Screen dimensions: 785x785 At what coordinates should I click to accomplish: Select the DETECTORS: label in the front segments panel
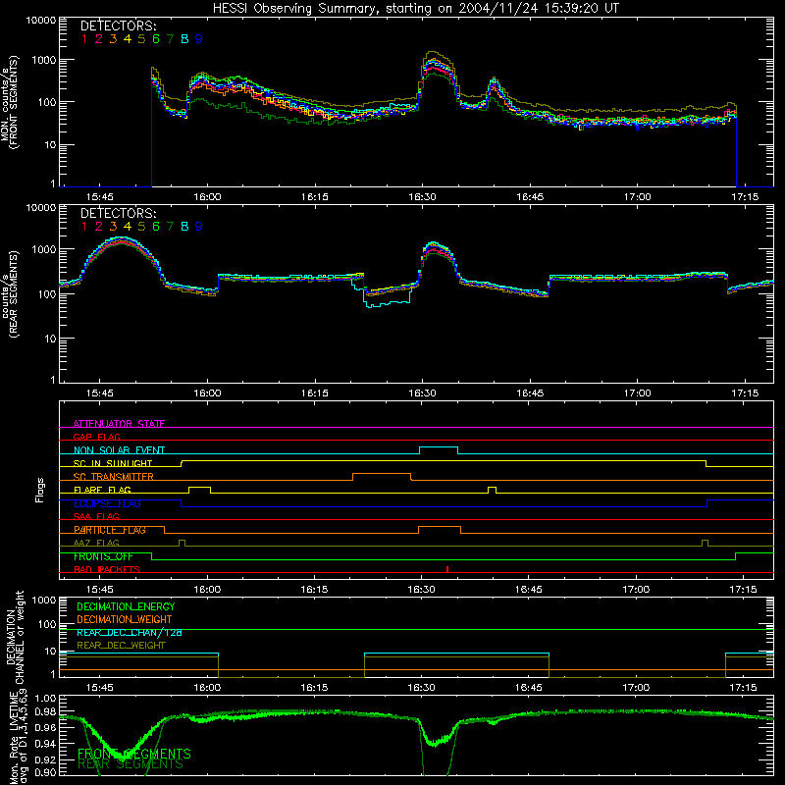pyautogui.click(x=118, y=26)
